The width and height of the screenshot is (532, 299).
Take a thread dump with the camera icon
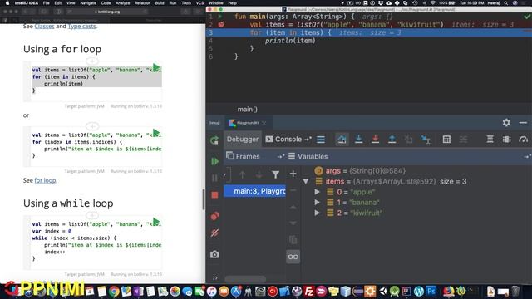point(214,254)
